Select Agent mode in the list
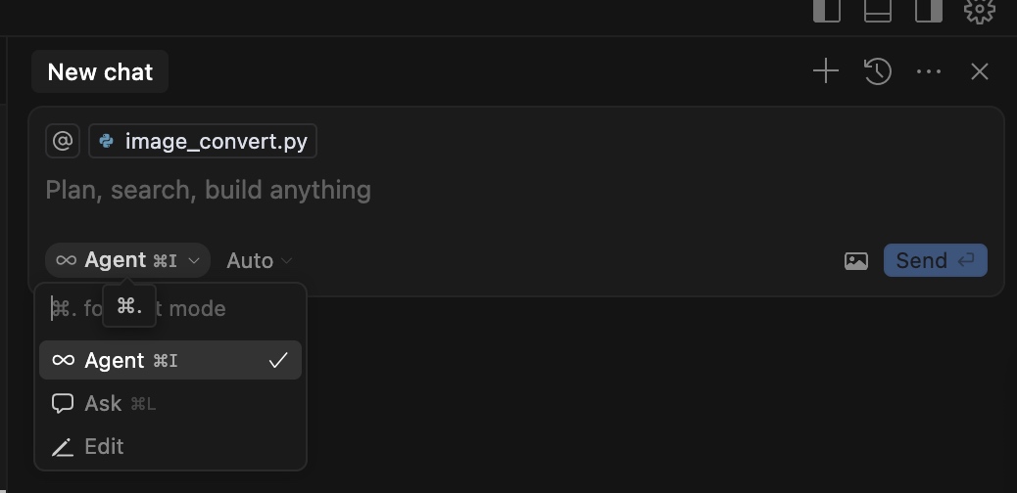Screen dimensions: 1017x493 (170, 360)
